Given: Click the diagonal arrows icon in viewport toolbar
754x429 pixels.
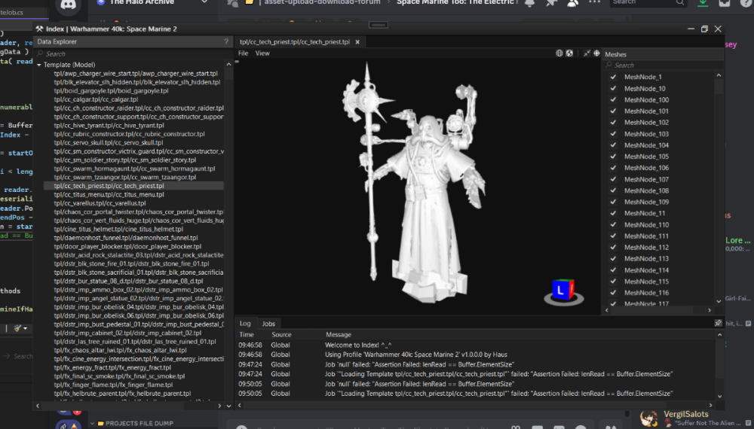Looking at the screenshot, I should pos(586,53).
